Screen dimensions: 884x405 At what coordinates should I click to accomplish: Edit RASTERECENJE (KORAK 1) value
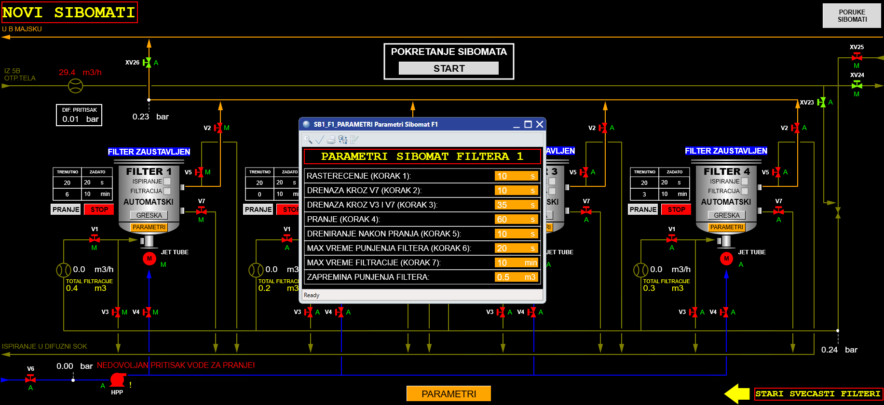[x=517, y=176]
